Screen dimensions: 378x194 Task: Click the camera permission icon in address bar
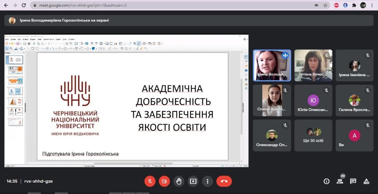317,5
